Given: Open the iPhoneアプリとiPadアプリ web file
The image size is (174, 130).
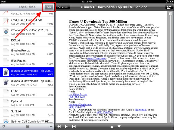Looking at the screenshot, I should [27, 32].
